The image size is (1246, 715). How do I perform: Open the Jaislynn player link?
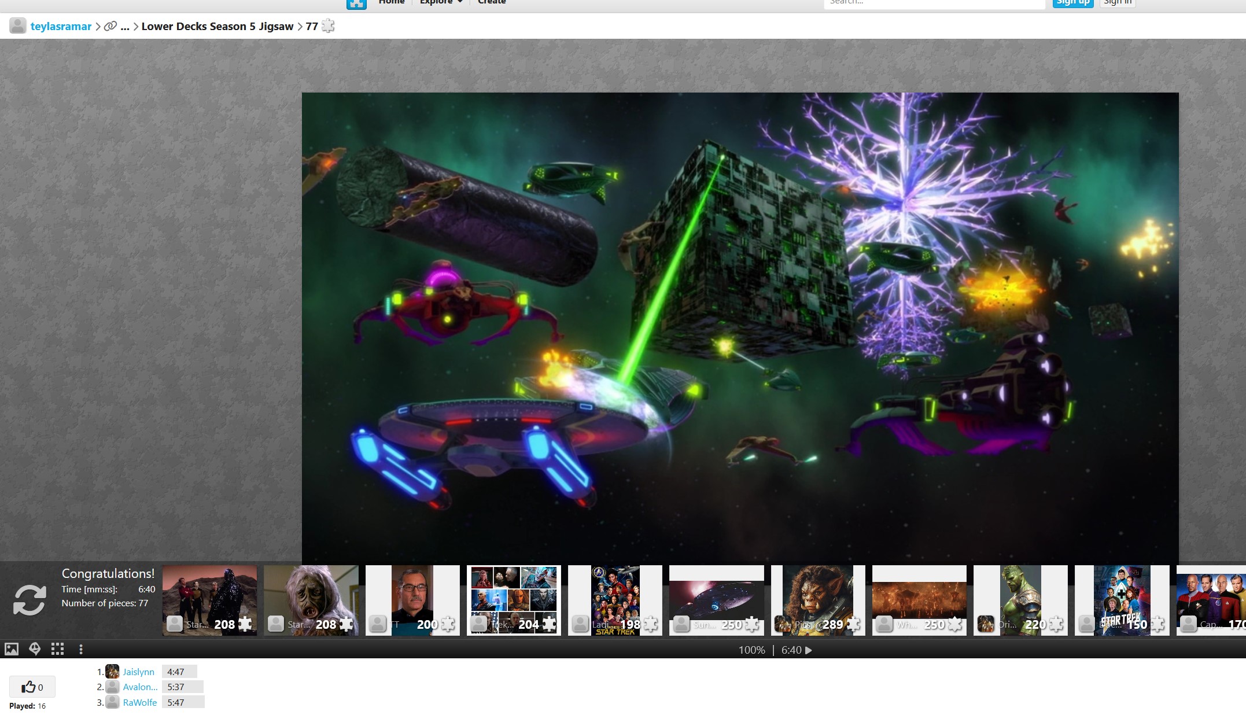click(x=138, y=672)
